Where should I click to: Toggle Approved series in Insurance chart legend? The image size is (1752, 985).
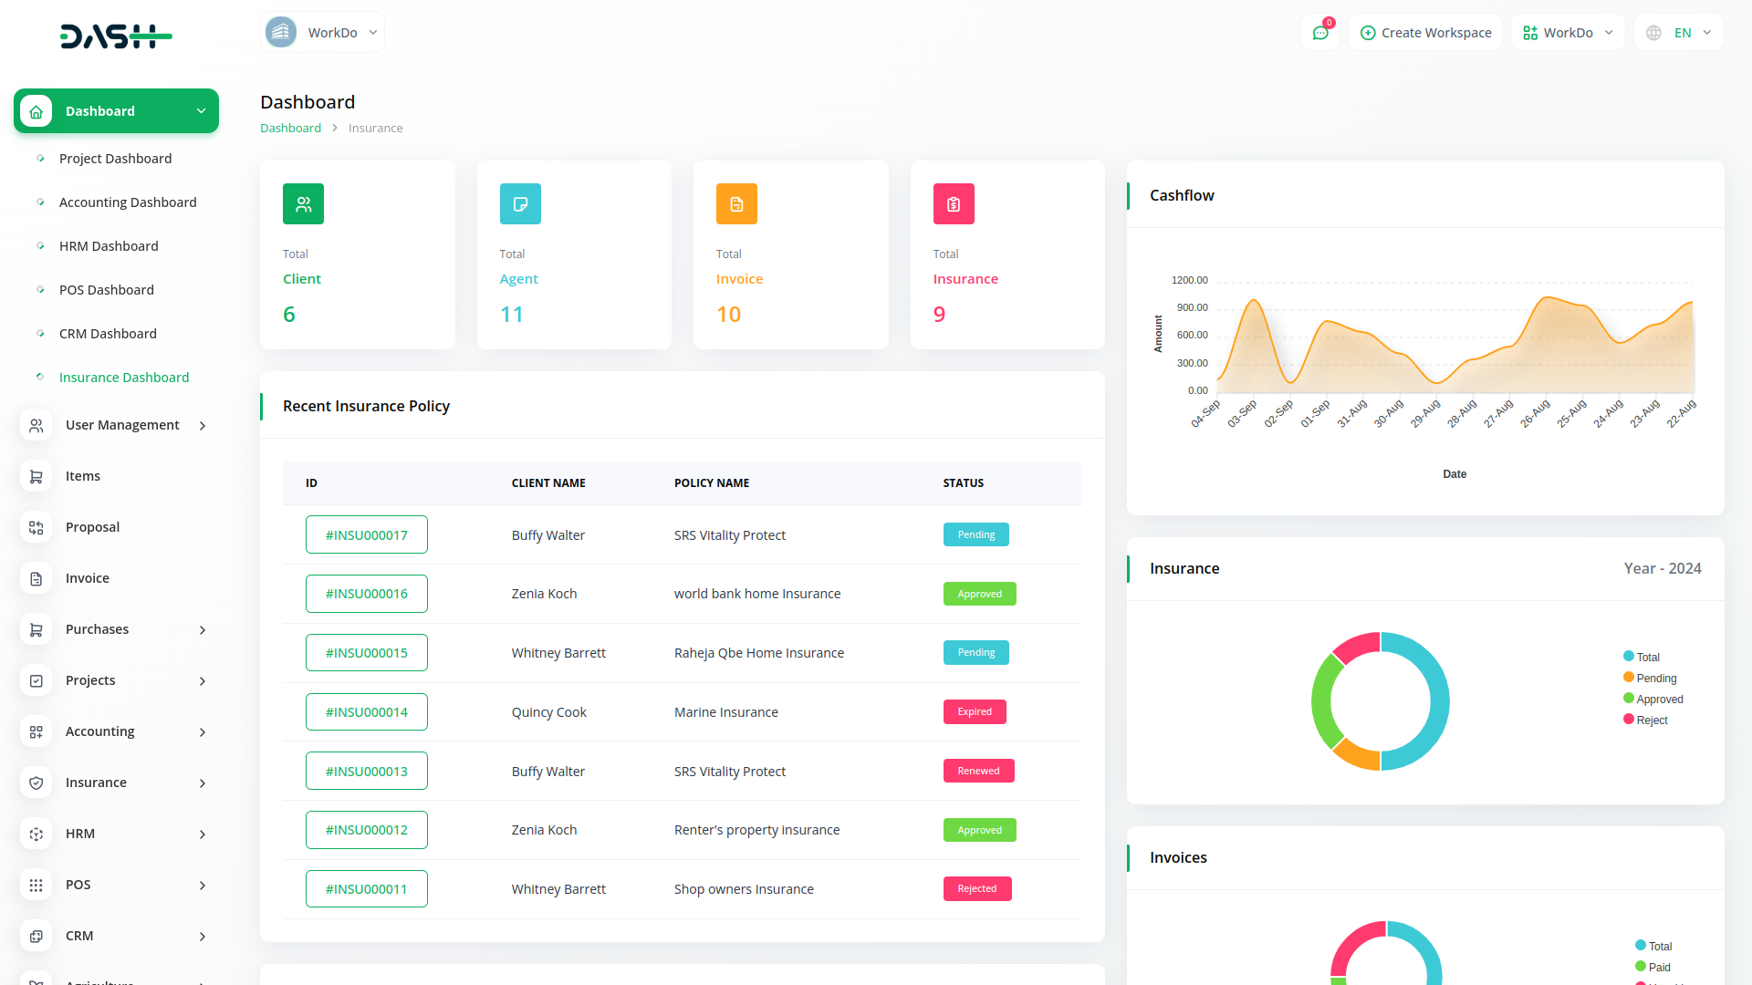[1659, 700]
